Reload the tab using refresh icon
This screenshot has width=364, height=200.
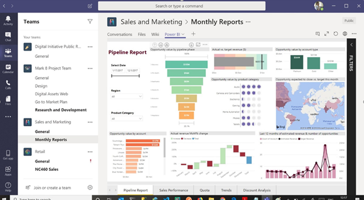pyautogui.click(x=336, y=34)
